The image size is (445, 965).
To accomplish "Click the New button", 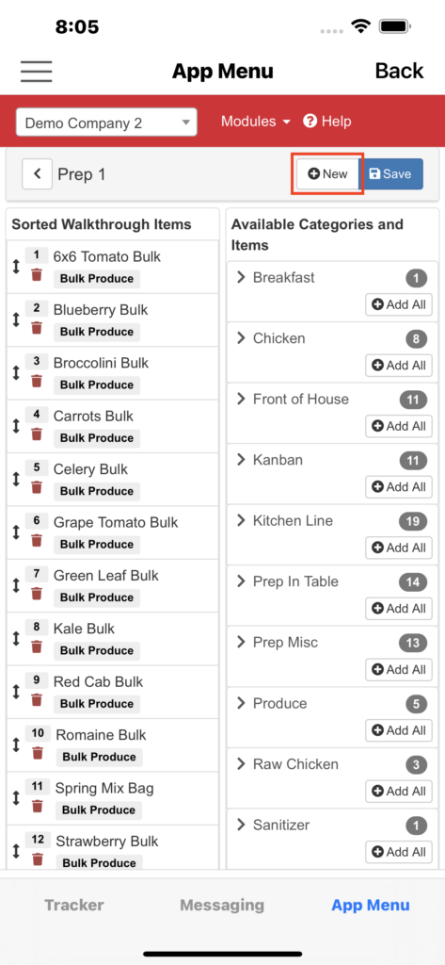I will [x=327, y=174].
